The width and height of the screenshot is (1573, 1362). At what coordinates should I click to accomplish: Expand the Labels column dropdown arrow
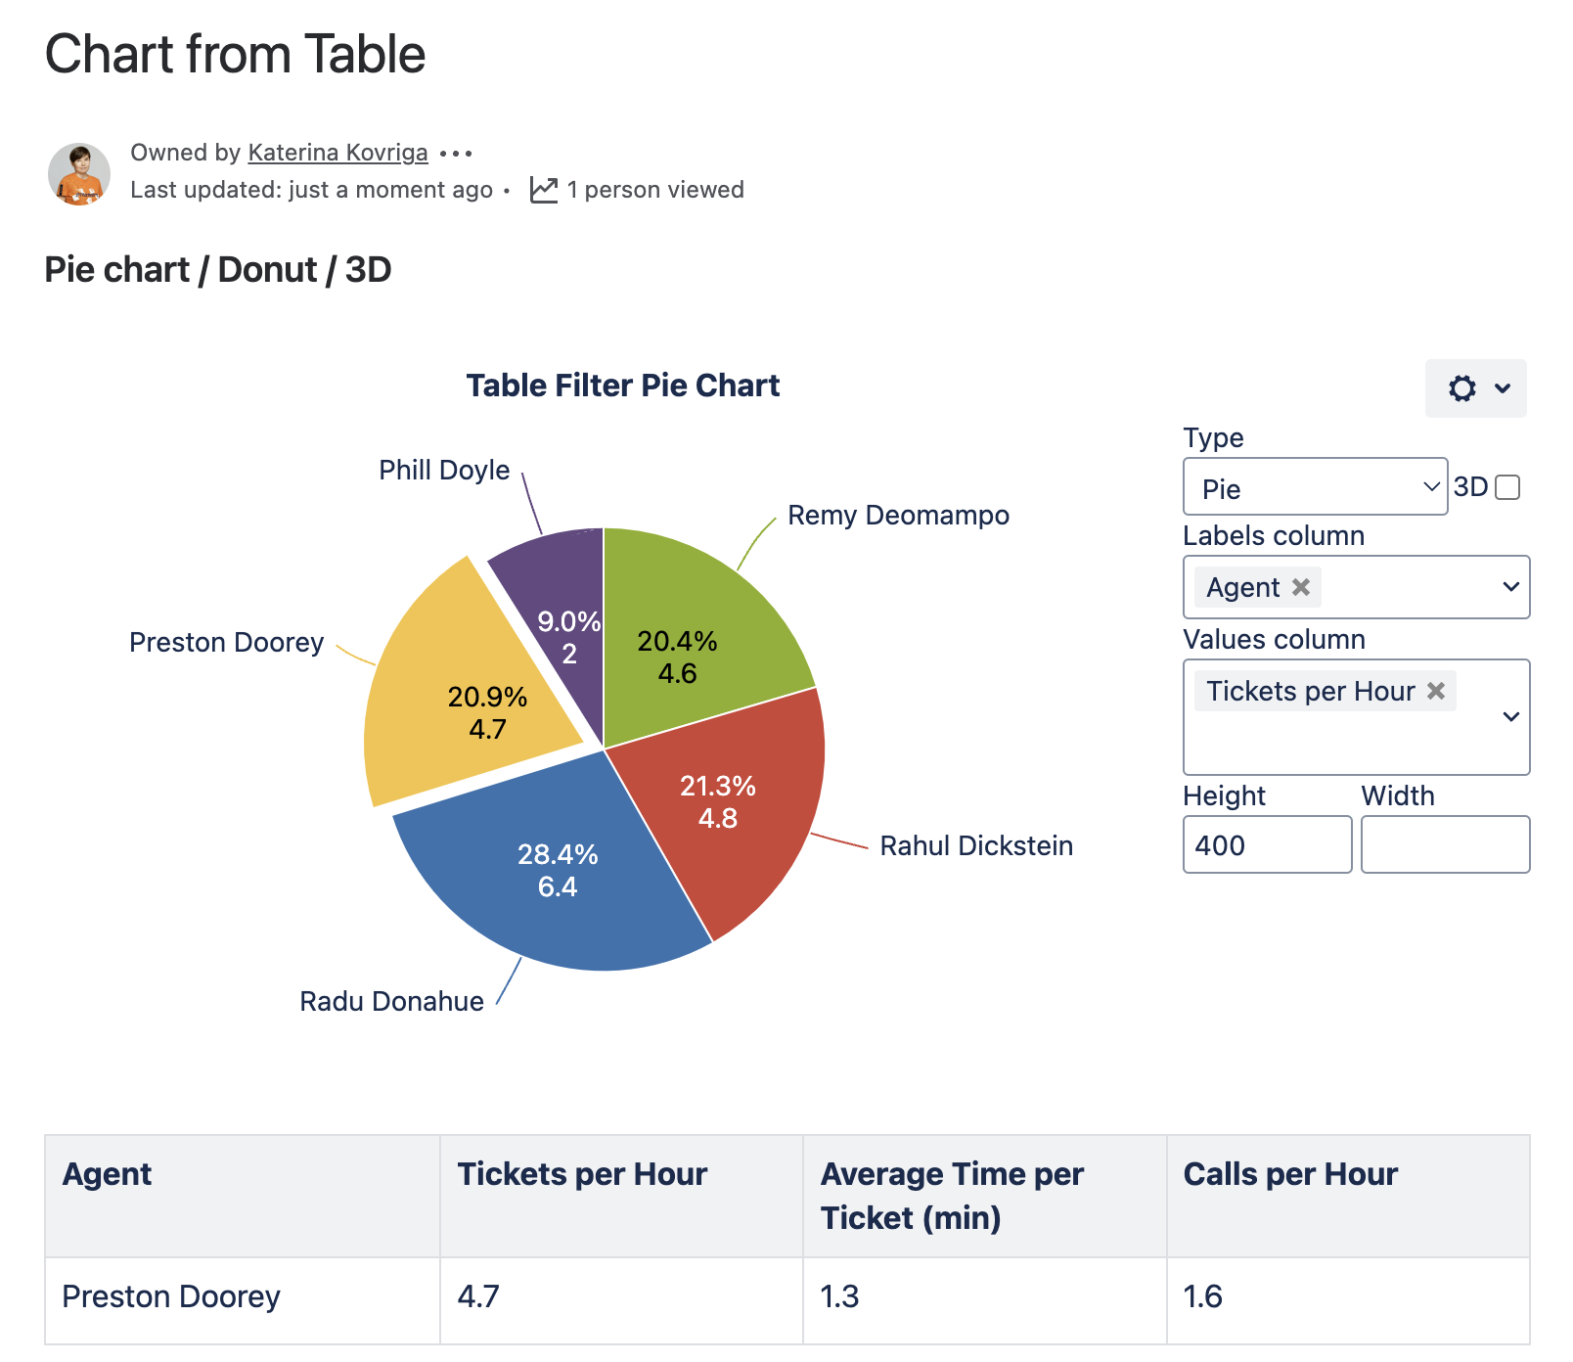1510,587
